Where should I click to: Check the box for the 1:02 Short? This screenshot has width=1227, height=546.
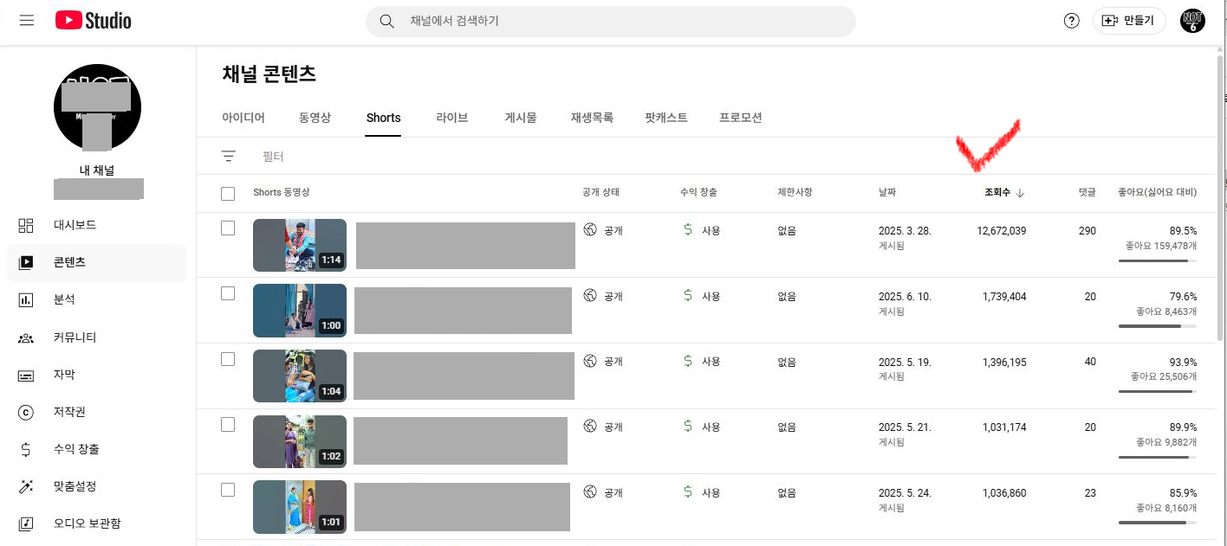click(228, 424)
